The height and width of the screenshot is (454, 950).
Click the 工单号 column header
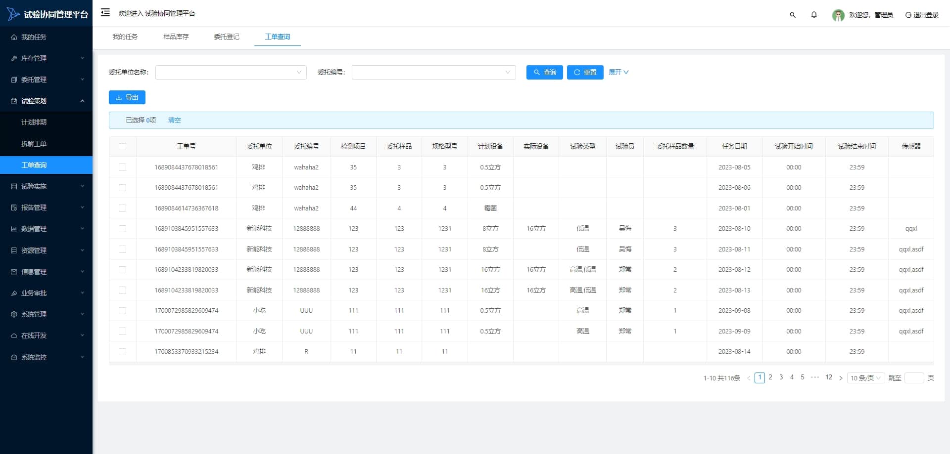point(186,146)
